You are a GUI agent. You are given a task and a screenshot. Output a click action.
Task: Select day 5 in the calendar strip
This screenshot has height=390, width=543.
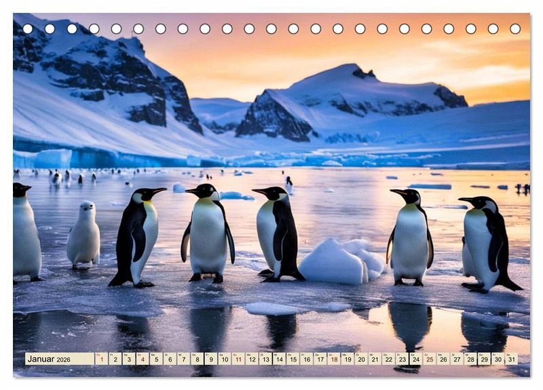[x=156, y=359]
